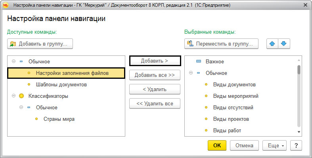Image resolution: width=312 pixels, height=158 pixels.
Task: Click the yellow Классификаторы circle icon
Action: click(x=21, y=96)
